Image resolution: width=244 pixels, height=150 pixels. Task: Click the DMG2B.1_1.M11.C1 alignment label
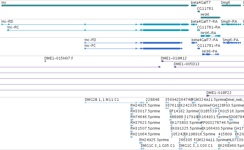pyautogui.click(x=102, y=100)
